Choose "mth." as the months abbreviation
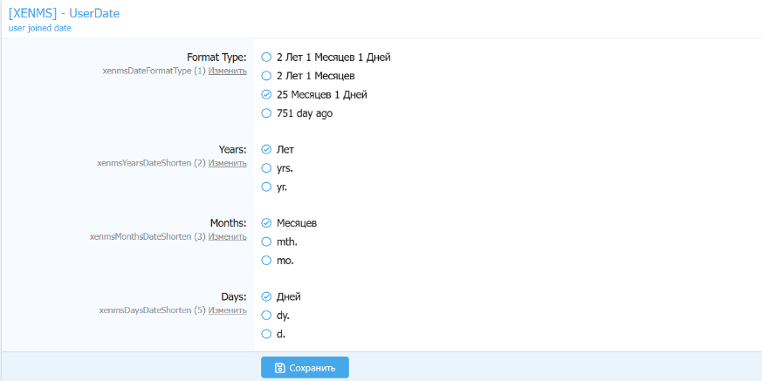This screenshot has height=381, width=762. [267, 242]
